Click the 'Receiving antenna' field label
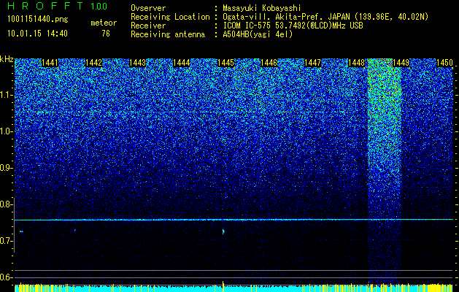The height and width of the screenshot is (292, 459). (168, 34)
